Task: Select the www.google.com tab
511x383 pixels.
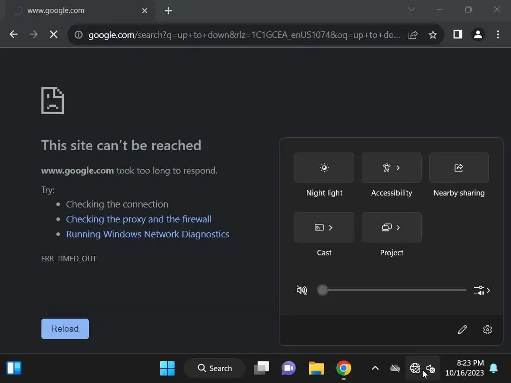Action: [x=78, y=11]
